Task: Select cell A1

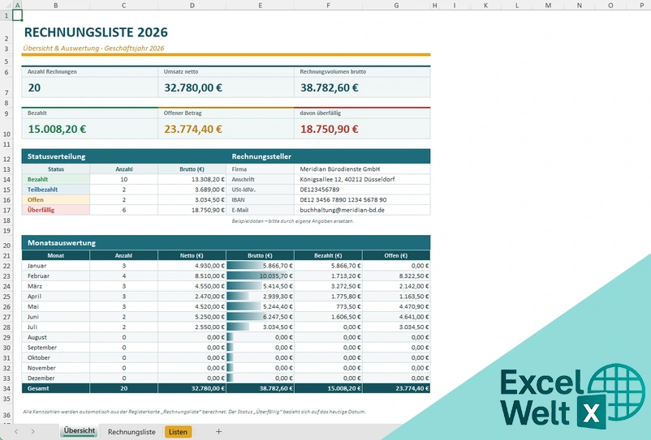Action: (17, 15)
